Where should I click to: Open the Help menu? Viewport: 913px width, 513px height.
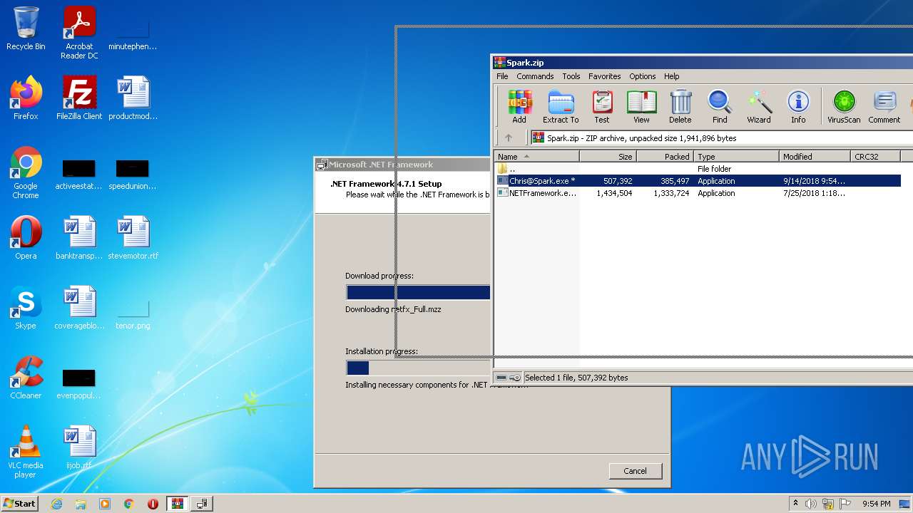coord(671,76)
